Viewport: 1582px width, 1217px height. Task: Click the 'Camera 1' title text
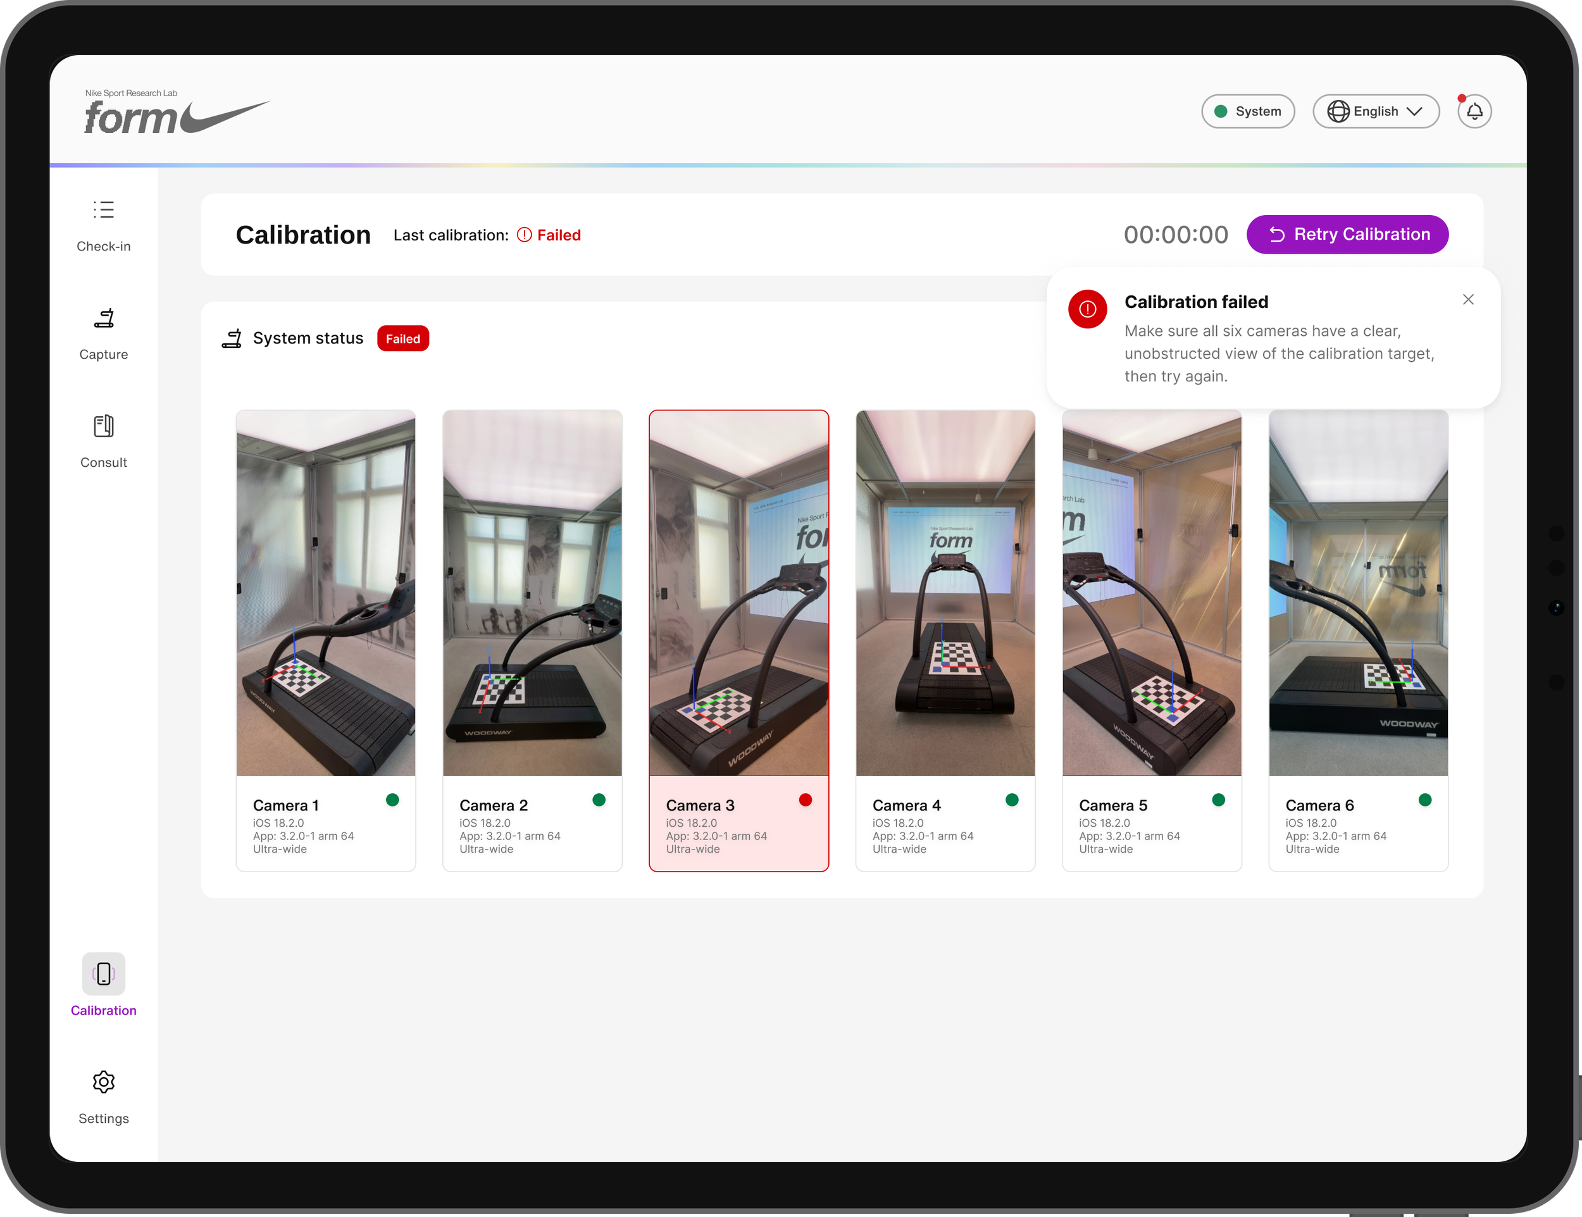(285, 805)
